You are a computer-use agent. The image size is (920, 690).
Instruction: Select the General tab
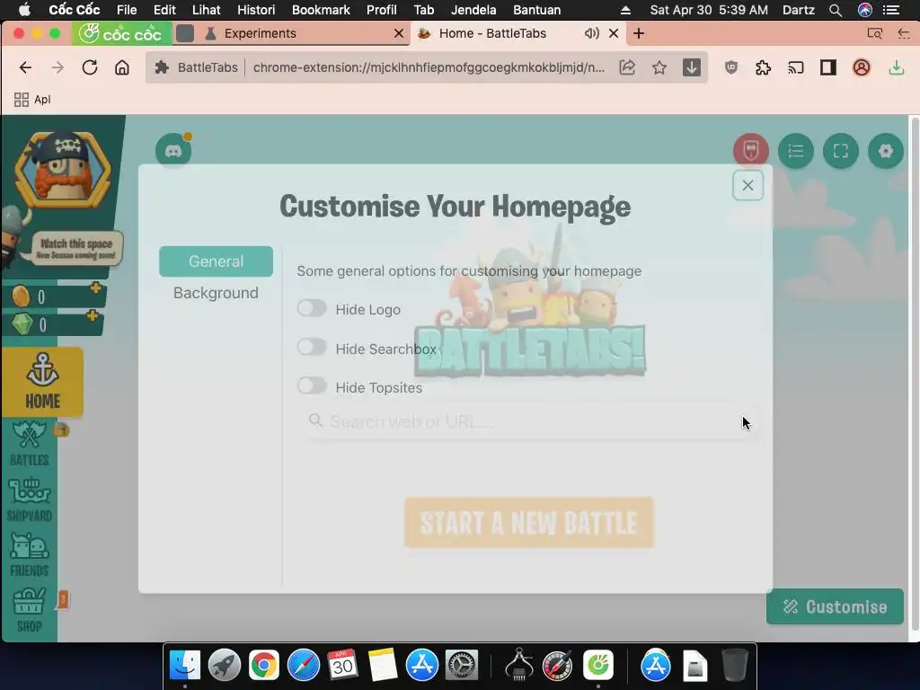coord(216,261)
